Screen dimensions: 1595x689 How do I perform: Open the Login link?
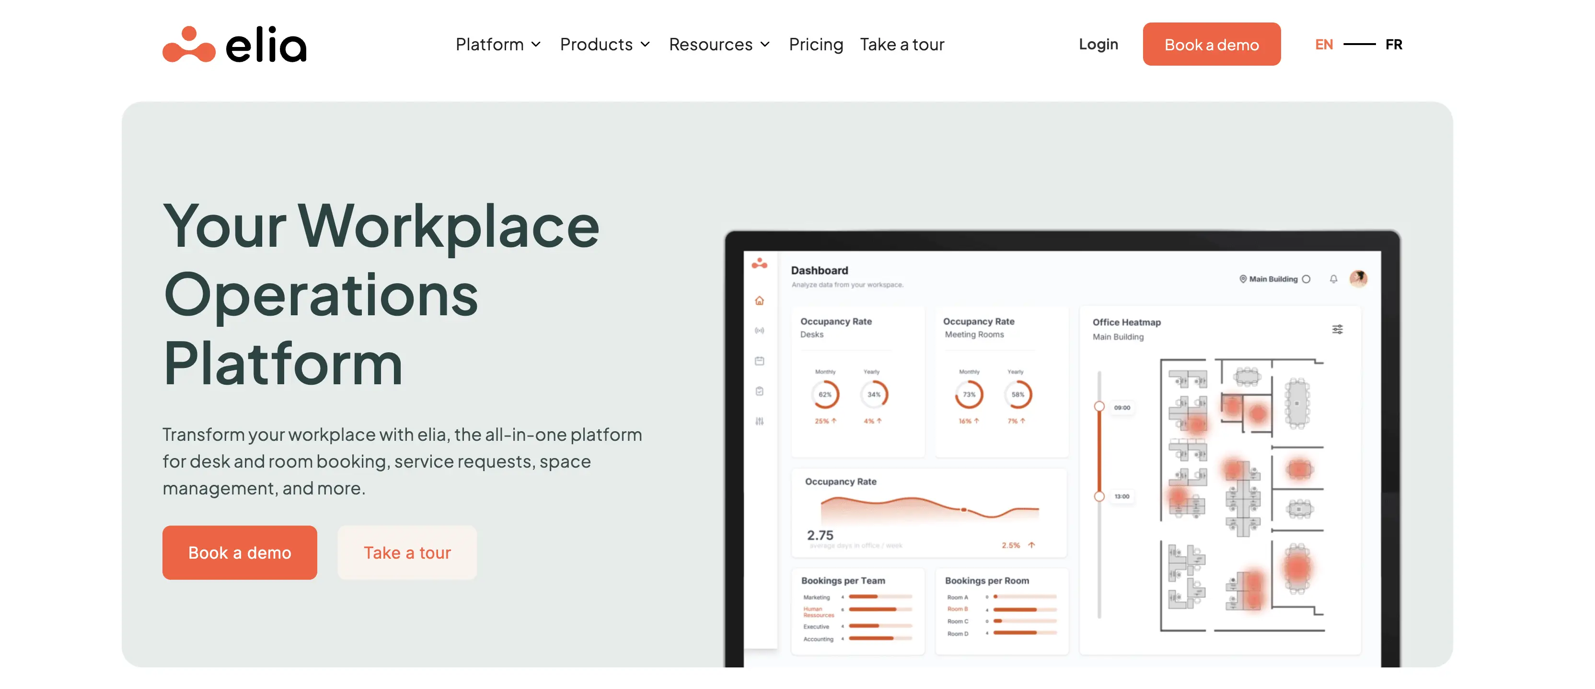click(1098, 45)
